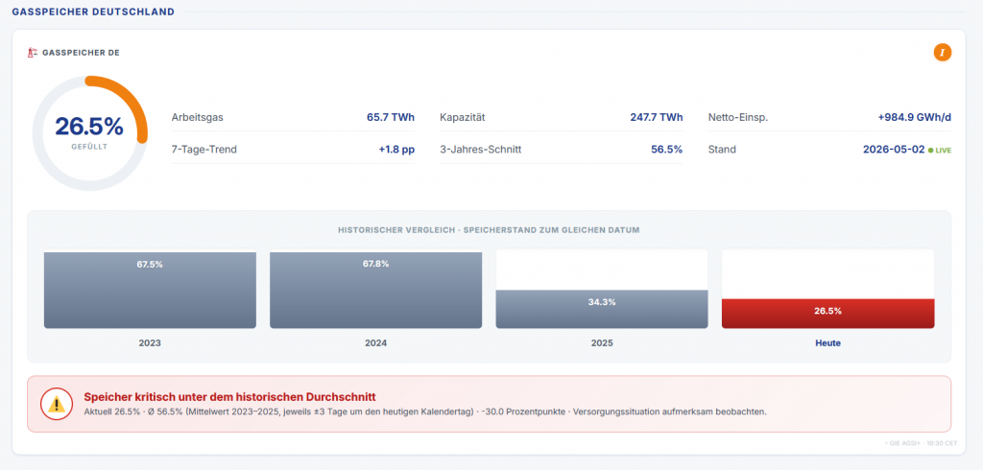
Task: Click the 26.5% circular fill gauge
Action: 89,133
